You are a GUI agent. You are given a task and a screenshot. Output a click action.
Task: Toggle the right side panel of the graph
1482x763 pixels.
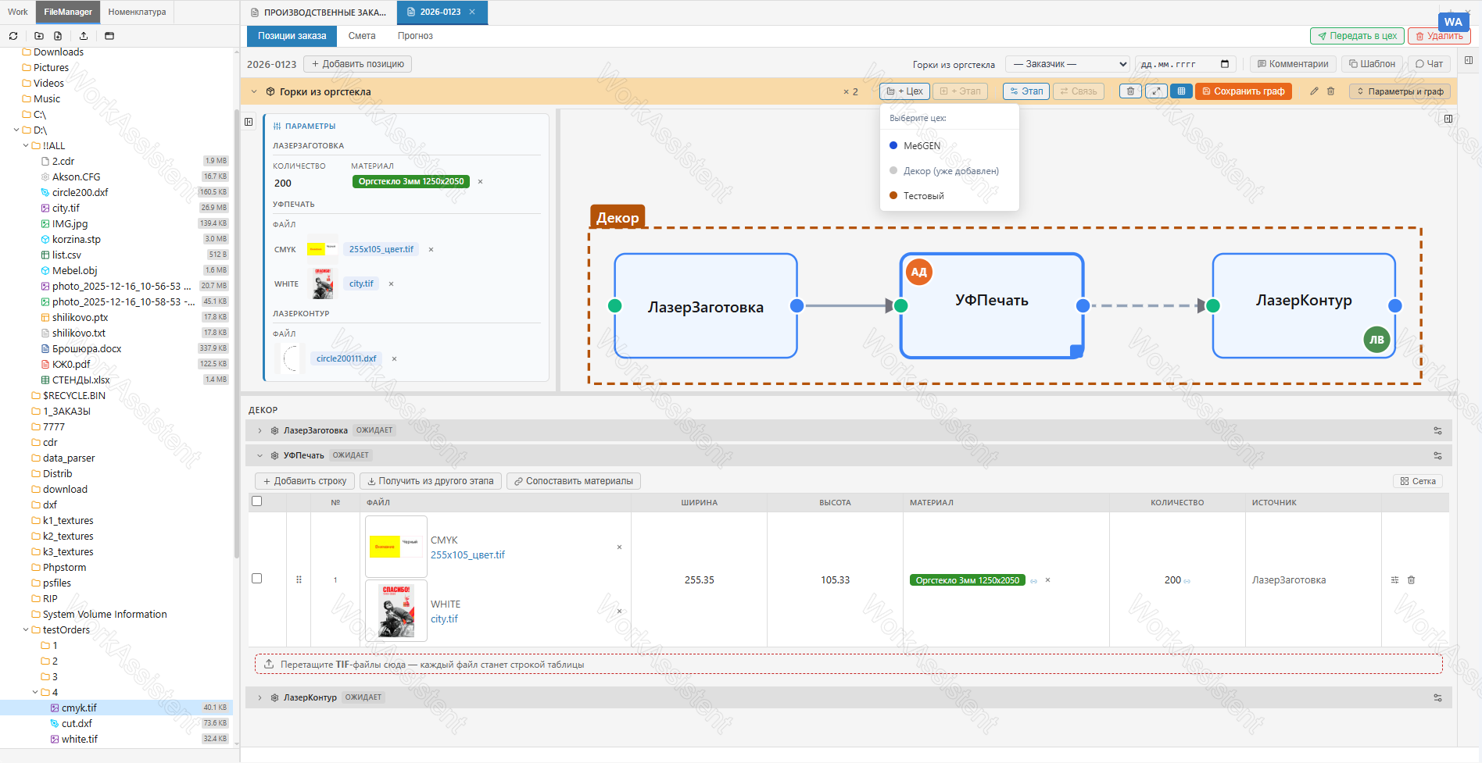(1448, 119)
